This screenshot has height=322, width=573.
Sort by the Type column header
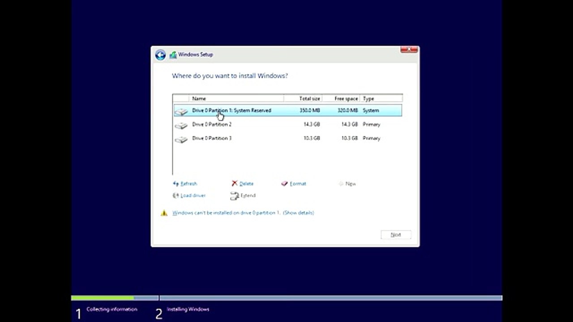[x=381, y=98]
